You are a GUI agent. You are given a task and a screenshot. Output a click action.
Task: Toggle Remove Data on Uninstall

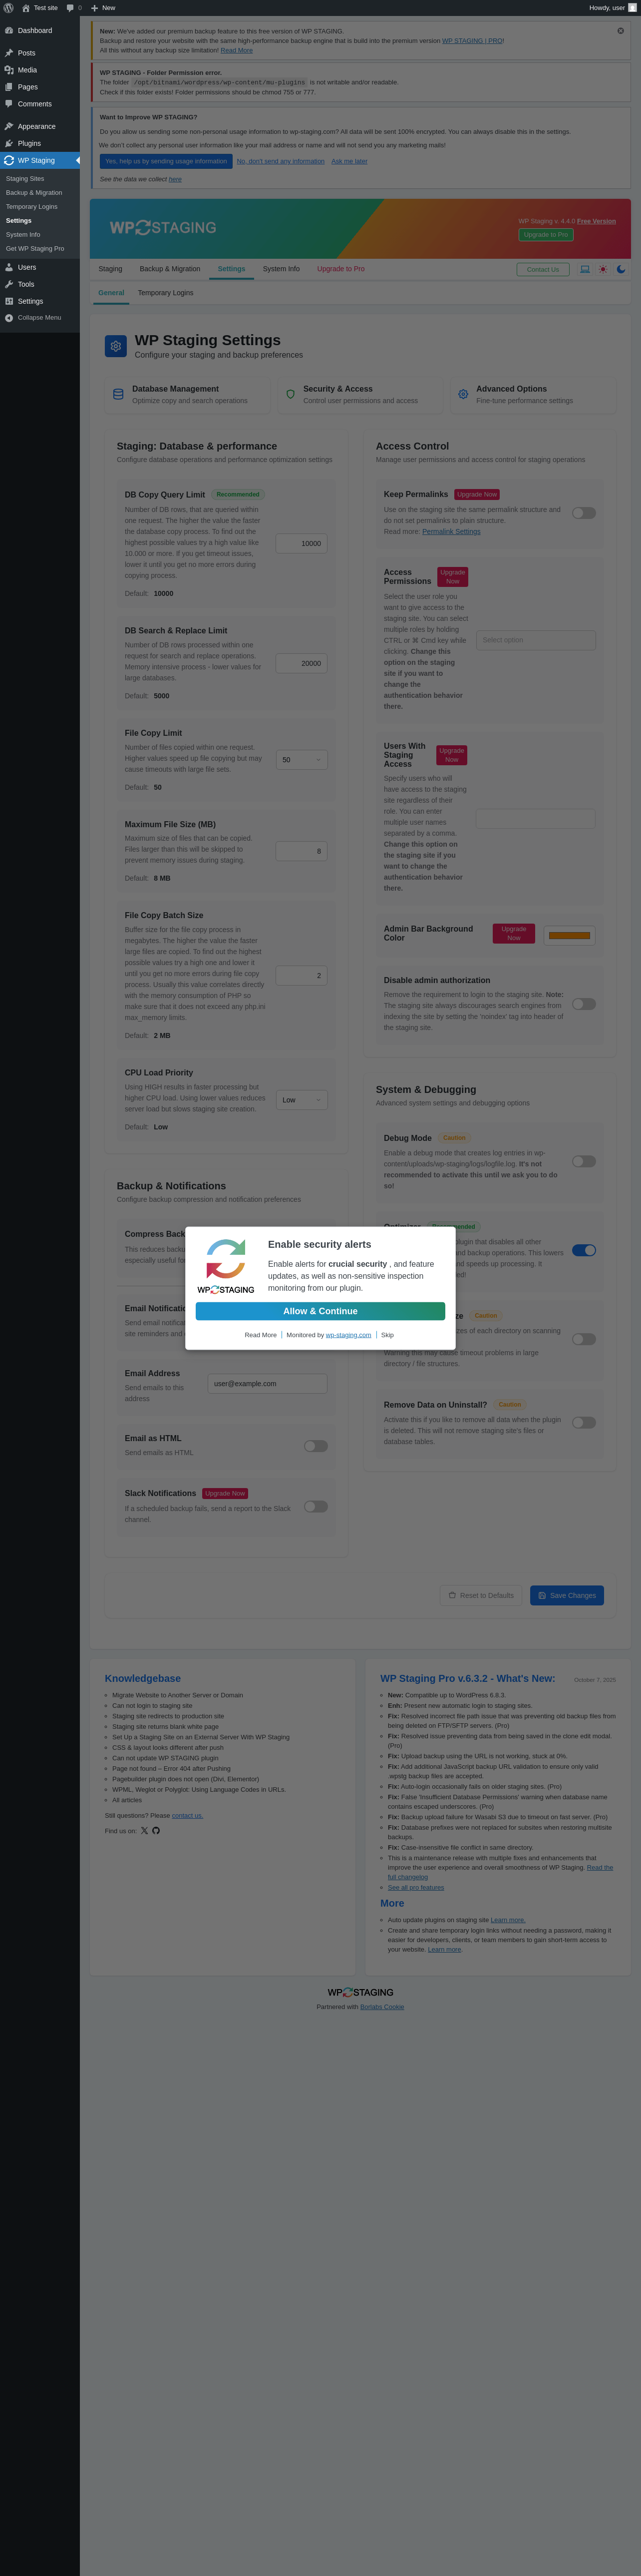click(x=584, y=1422)
